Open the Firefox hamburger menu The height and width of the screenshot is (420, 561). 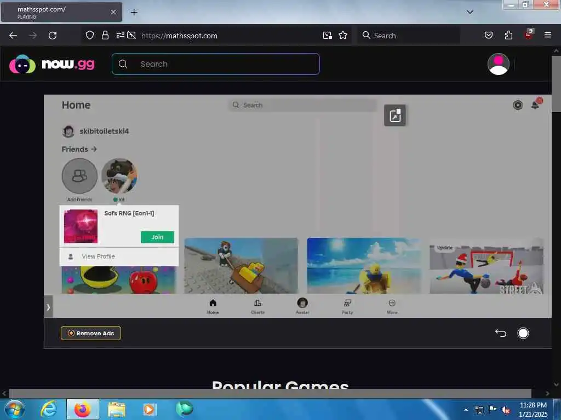point(547,35)
